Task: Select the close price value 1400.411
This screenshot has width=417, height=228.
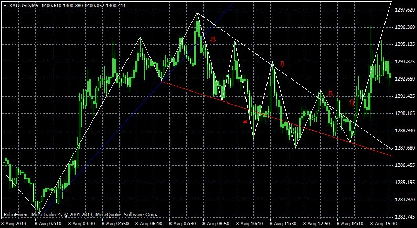Action: [x=116, y=6]
